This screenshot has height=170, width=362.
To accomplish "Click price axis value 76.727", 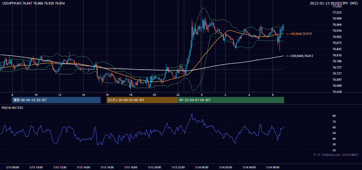I will [337, 73].
